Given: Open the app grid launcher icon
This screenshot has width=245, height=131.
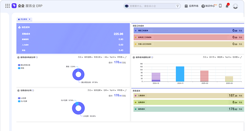Looking at the screenshot, I should 7,6.
